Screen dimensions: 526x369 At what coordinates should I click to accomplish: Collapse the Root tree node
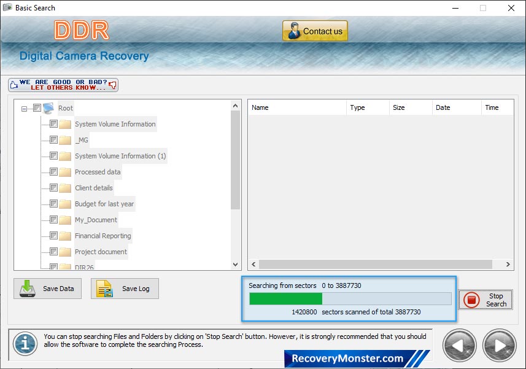point(24,109)
